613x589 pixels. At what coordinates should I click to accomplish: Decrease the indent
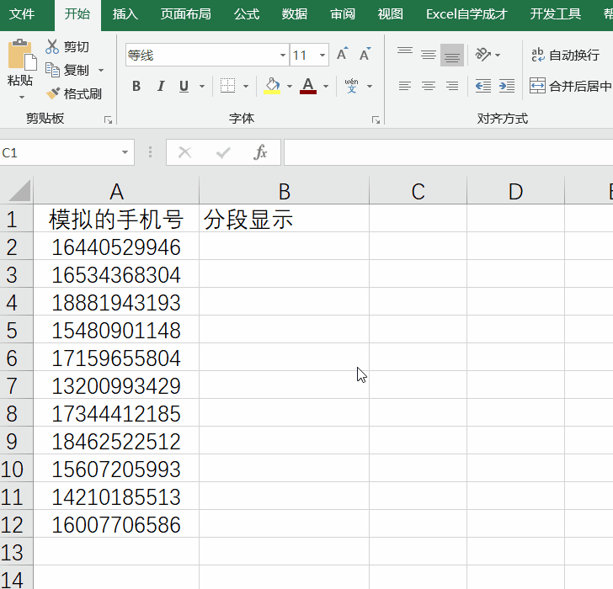483,86
